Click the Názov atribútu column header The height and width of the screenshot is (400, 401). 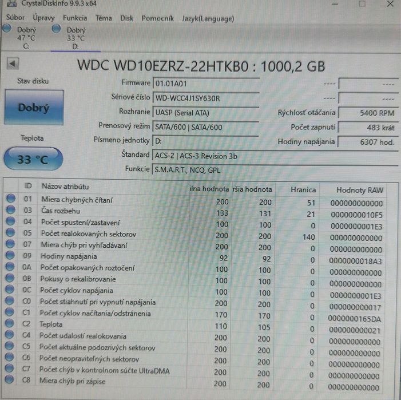point(65,187)
